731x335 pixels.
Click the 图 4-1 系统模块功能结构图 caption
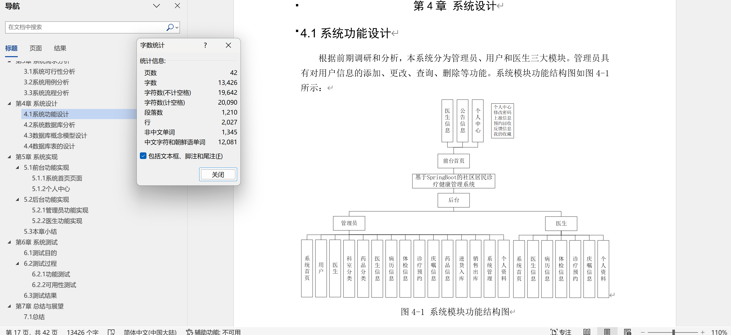pos(455,312)
